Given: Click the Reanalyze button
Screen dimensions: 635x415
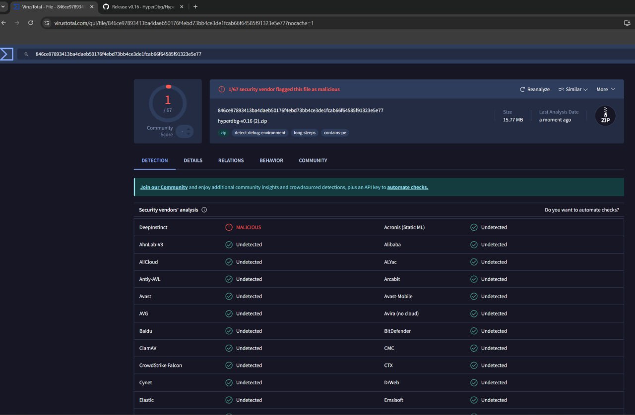Looking at the screenshot, I should [535, 89].
